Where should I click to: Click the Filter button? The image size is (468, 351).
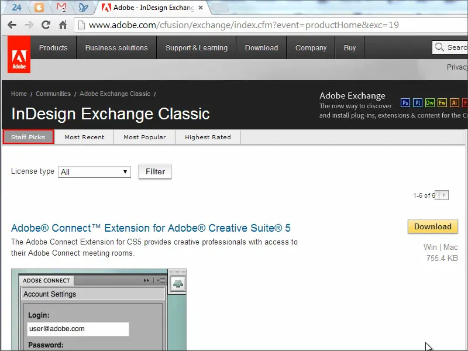[x=155, y=171]
